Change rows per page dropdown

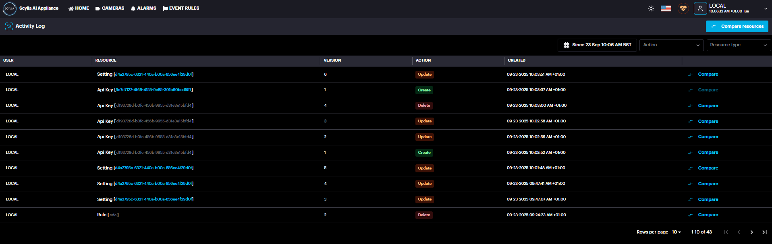[x=676, y=232]
